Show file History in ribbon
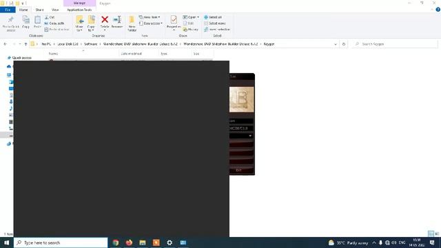The image size is (441, 248). click(x=190, y=29)
